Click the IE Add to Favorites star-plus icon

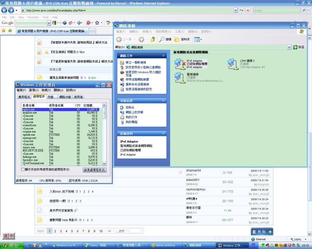coord(10,31)
